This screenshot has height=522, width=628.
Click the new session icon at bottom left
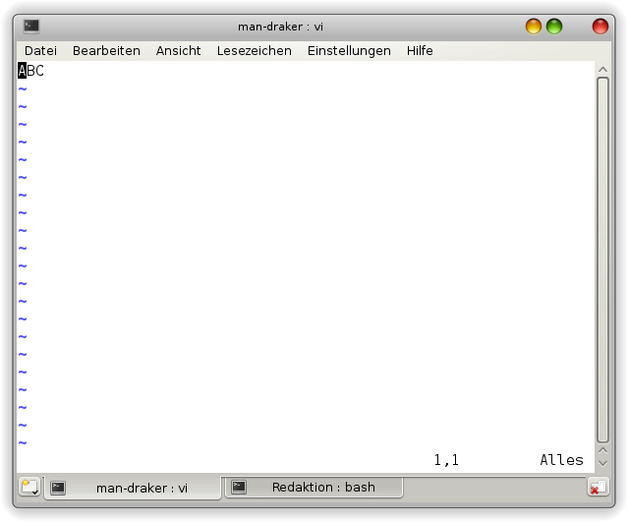30,488
